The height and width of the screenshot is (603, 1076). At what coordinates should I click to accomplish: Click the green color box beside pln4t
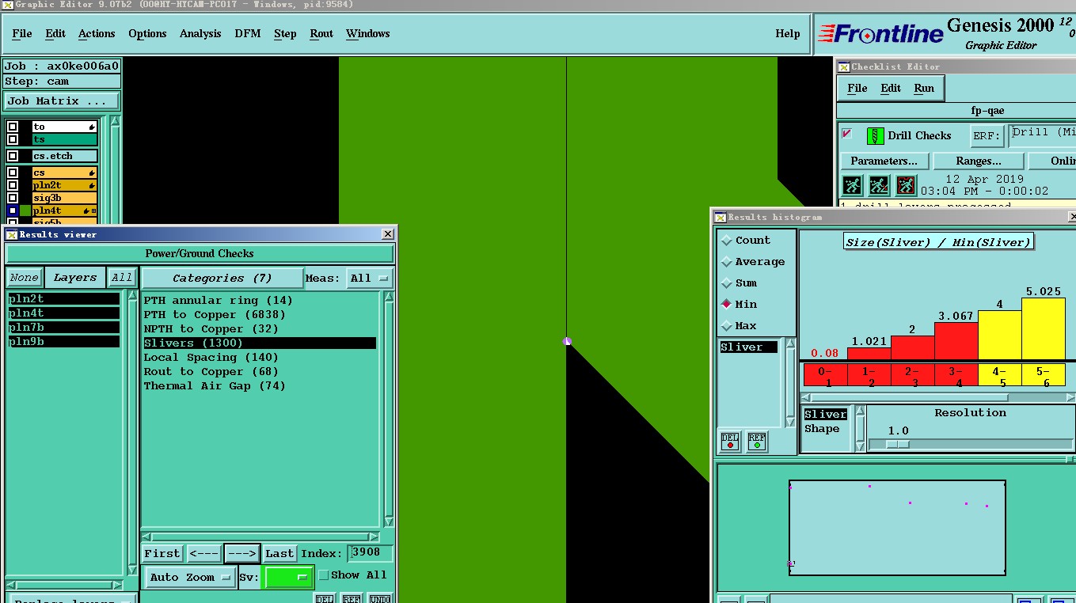tap(25, 210)
